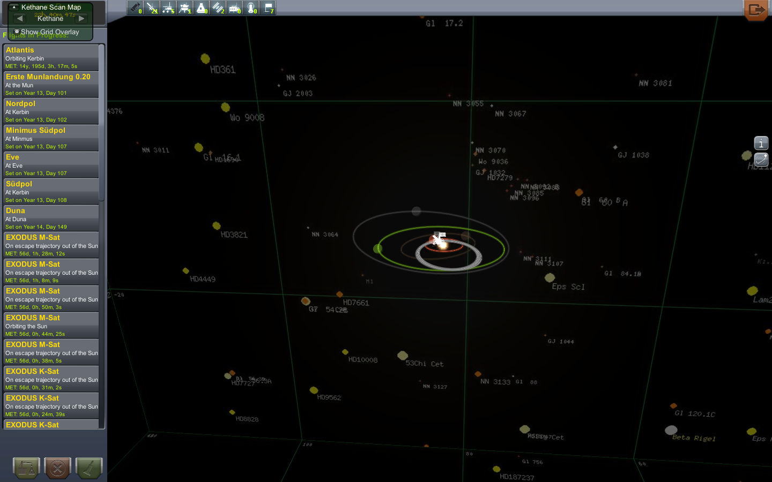Image resolution: width=772 pixels, height=482 pixels.
Task: Click the orange exit tracking station button
Action: (756, 10)
